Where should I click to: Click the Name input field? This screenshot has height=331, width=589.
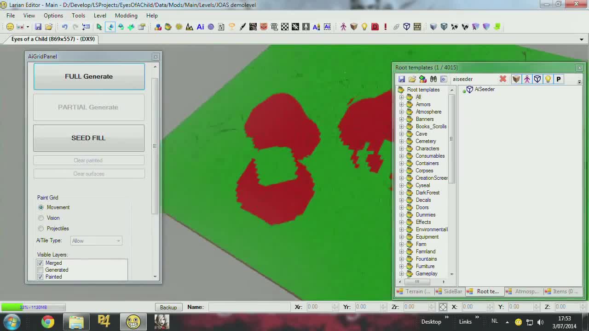tap(249, 307)
